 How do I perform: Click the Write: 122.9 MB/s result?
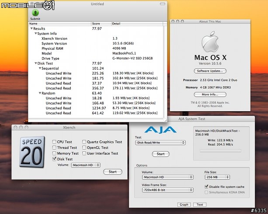click(x=220, y=140)
